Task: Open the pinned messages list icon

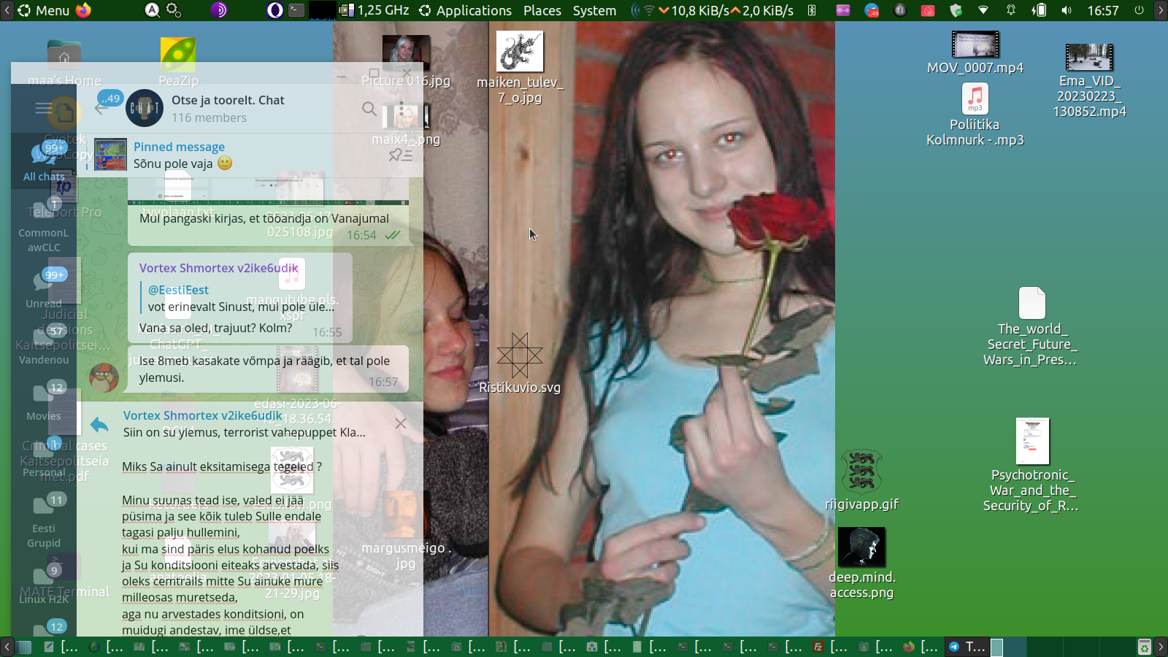Action: coord(400,155)
